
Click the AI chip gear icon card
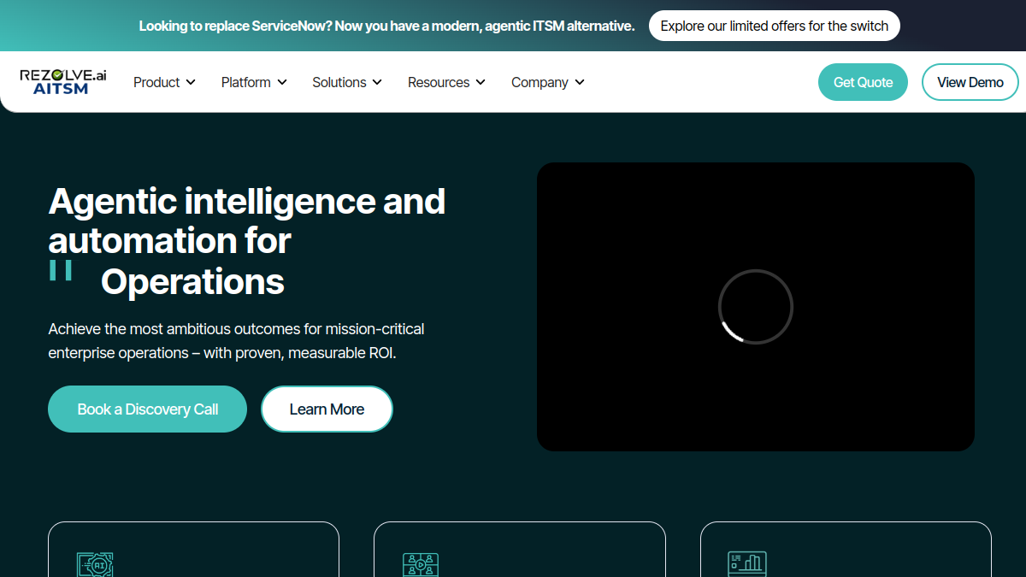[x=95, y=564]
